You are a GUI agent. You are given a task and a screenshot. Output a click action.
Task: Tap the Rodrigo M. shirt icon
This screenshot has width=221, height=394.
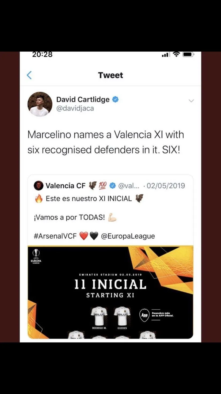(99, 316)
